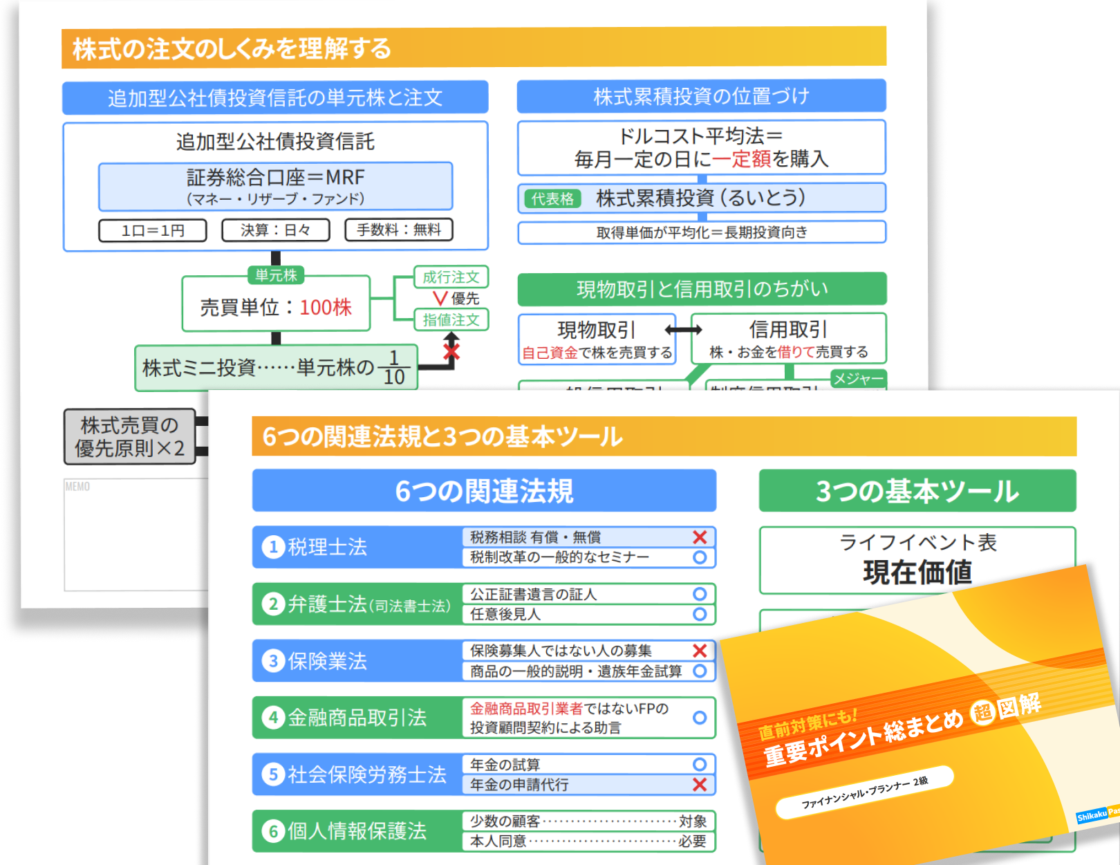This screenshot has height=865, width=1120.
Task: Click the 手数料：無料 box
Action: (399, 230)
